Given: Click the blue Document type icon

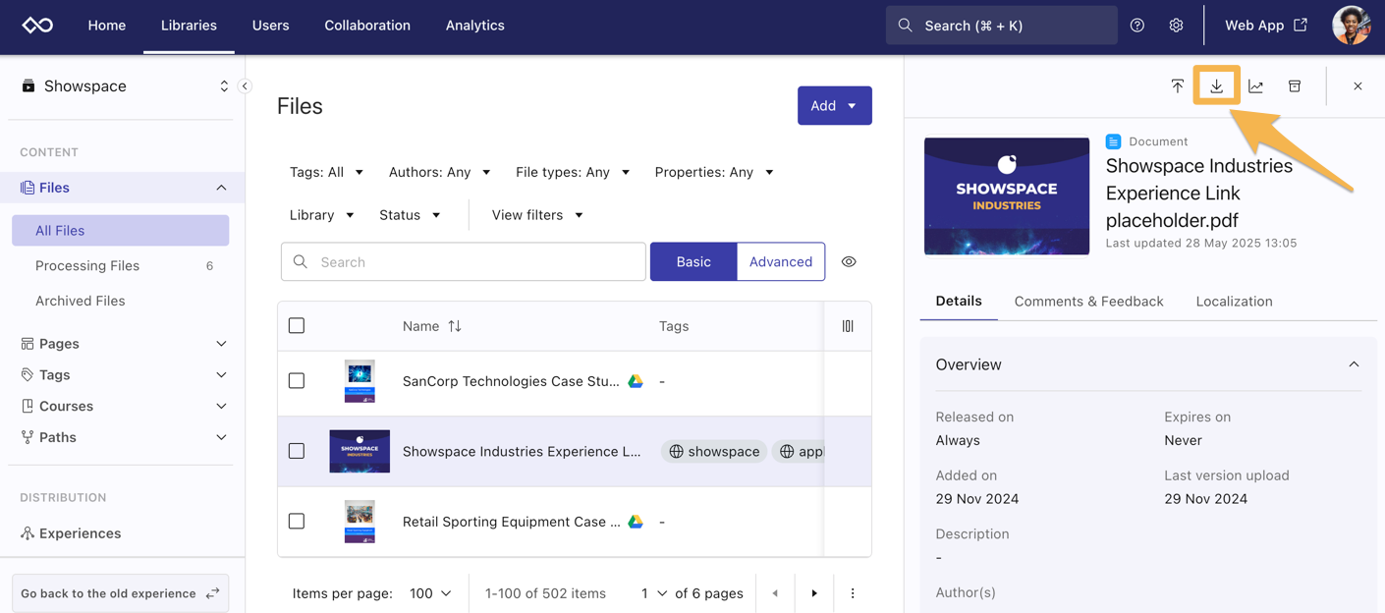Looking at the screenshot, I should (x=1113, y=141).
